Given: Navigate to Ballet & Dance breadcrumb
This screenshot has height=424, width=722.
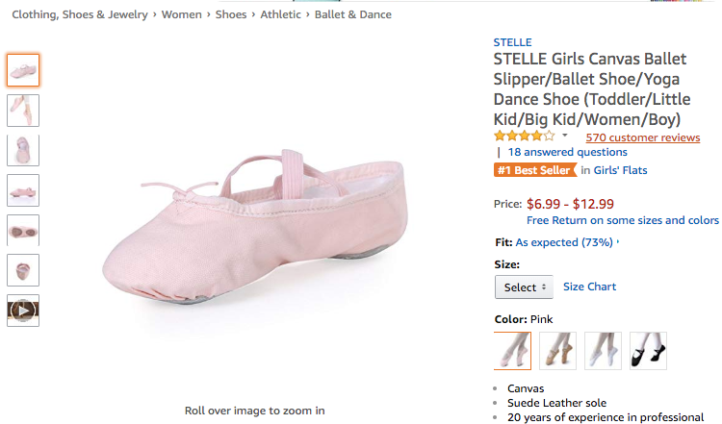Looking at the screenshot, I should (x=353, y=14).
